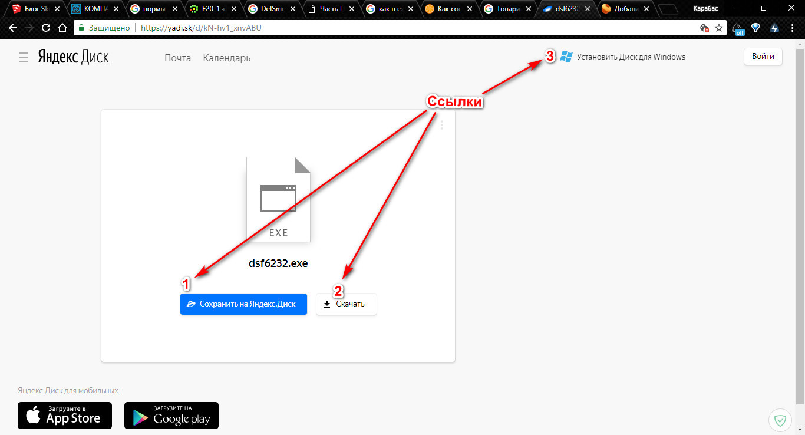
Task: Close the dsf6232 tab
Action: 587,9
